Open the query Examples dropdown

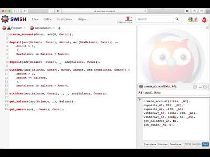[x=150, y=144]
